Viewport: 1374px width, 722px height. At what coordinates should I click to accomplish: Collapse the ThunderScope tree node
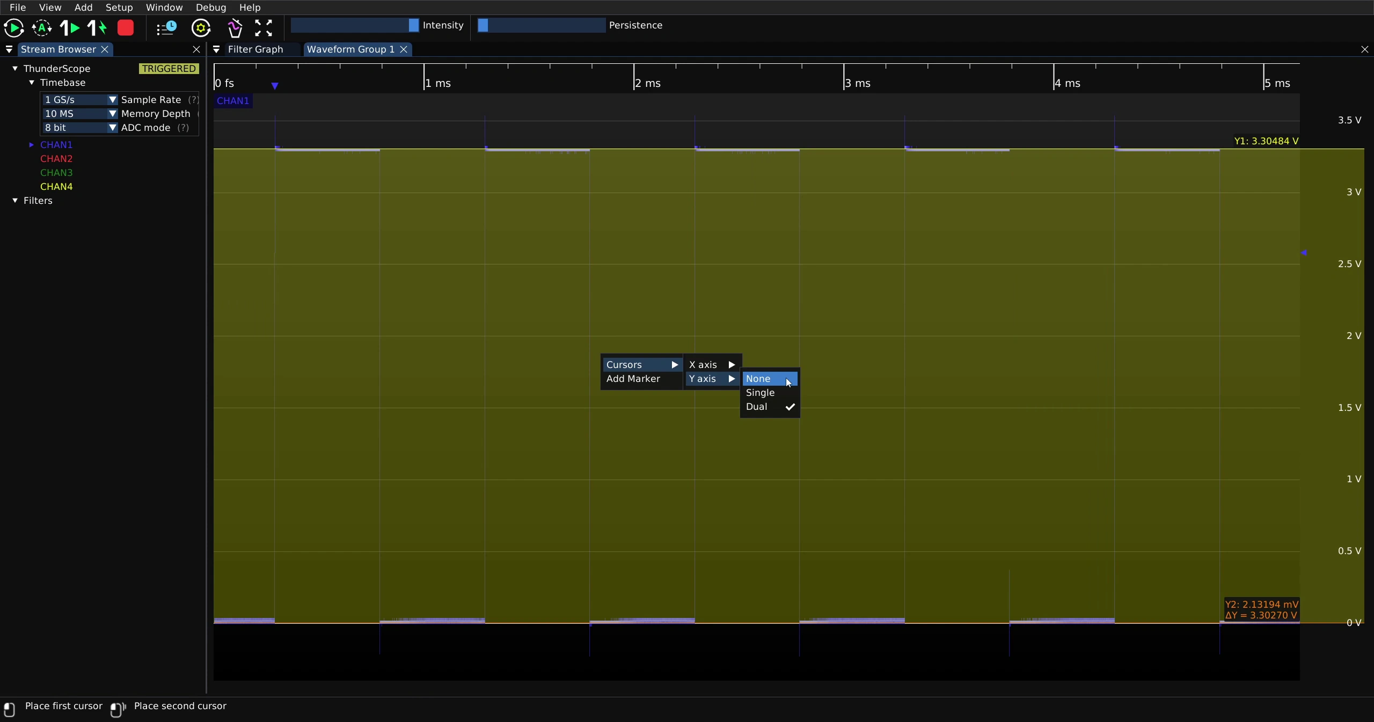15,69
